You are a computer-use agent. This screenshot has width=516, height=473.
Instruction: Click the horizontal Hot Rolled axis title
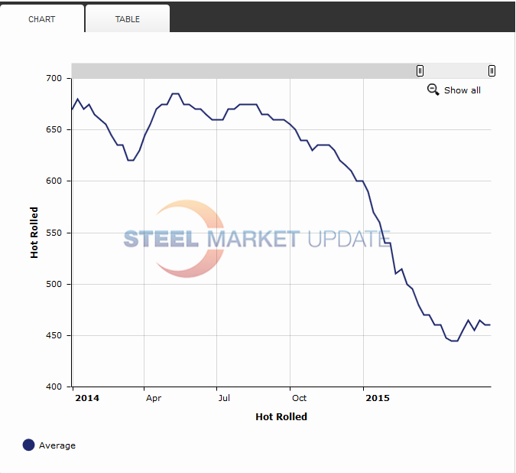[x=281, y=417]
